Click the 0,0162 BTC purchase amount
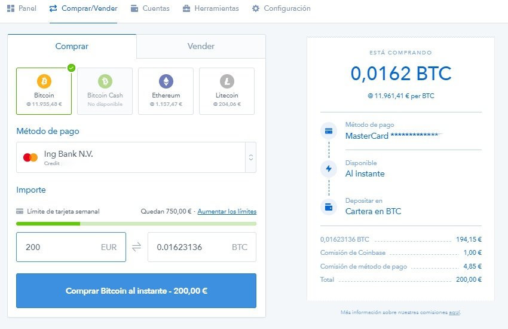 401,73
